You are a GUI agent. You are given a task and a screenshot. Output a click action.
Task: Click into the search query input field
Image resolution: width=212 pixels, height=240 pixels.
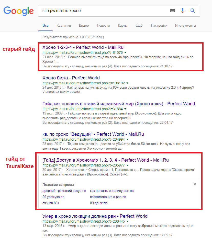[102, 11]
